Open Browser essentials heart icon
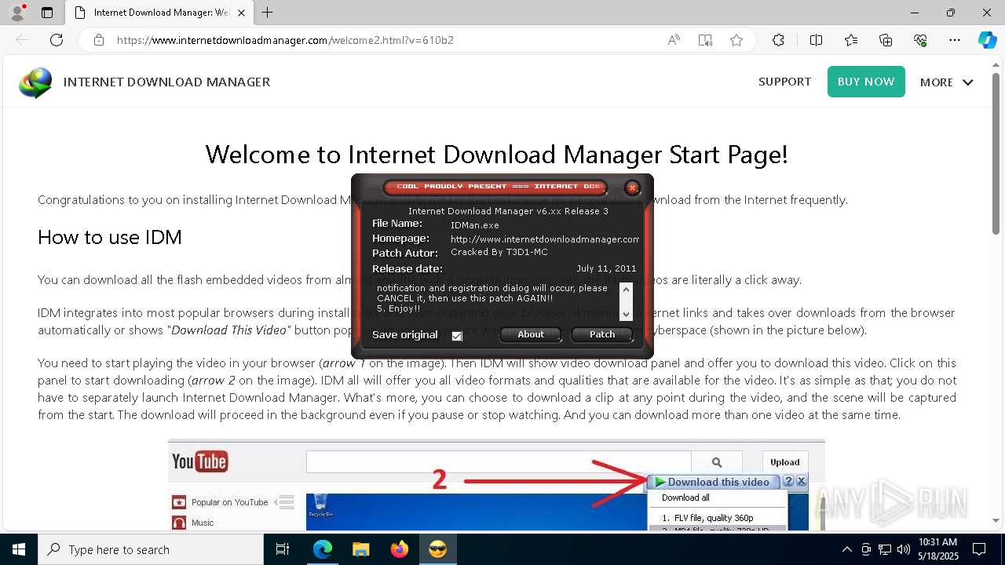The height and width of the screenshot is (565, 1005). [x=920, y=40]
